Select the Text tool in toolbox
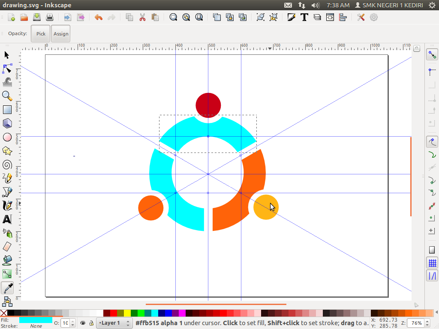This screenshot has width=439, height=329. 7,219
